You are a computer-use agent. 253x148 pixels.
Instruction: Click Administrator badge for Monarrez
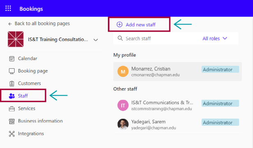220,69
